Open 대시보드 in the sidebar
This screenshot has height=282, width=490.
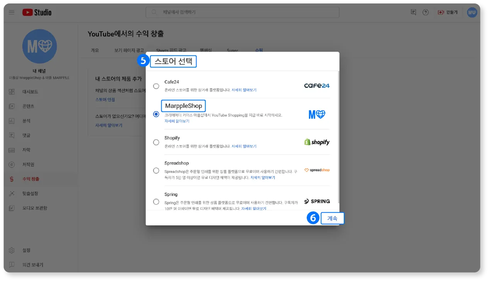click(x=30, y=92)
